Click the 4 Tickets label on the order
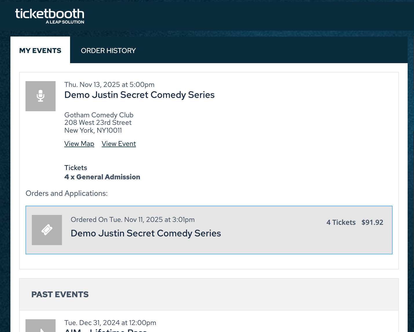 click(341, 222)
